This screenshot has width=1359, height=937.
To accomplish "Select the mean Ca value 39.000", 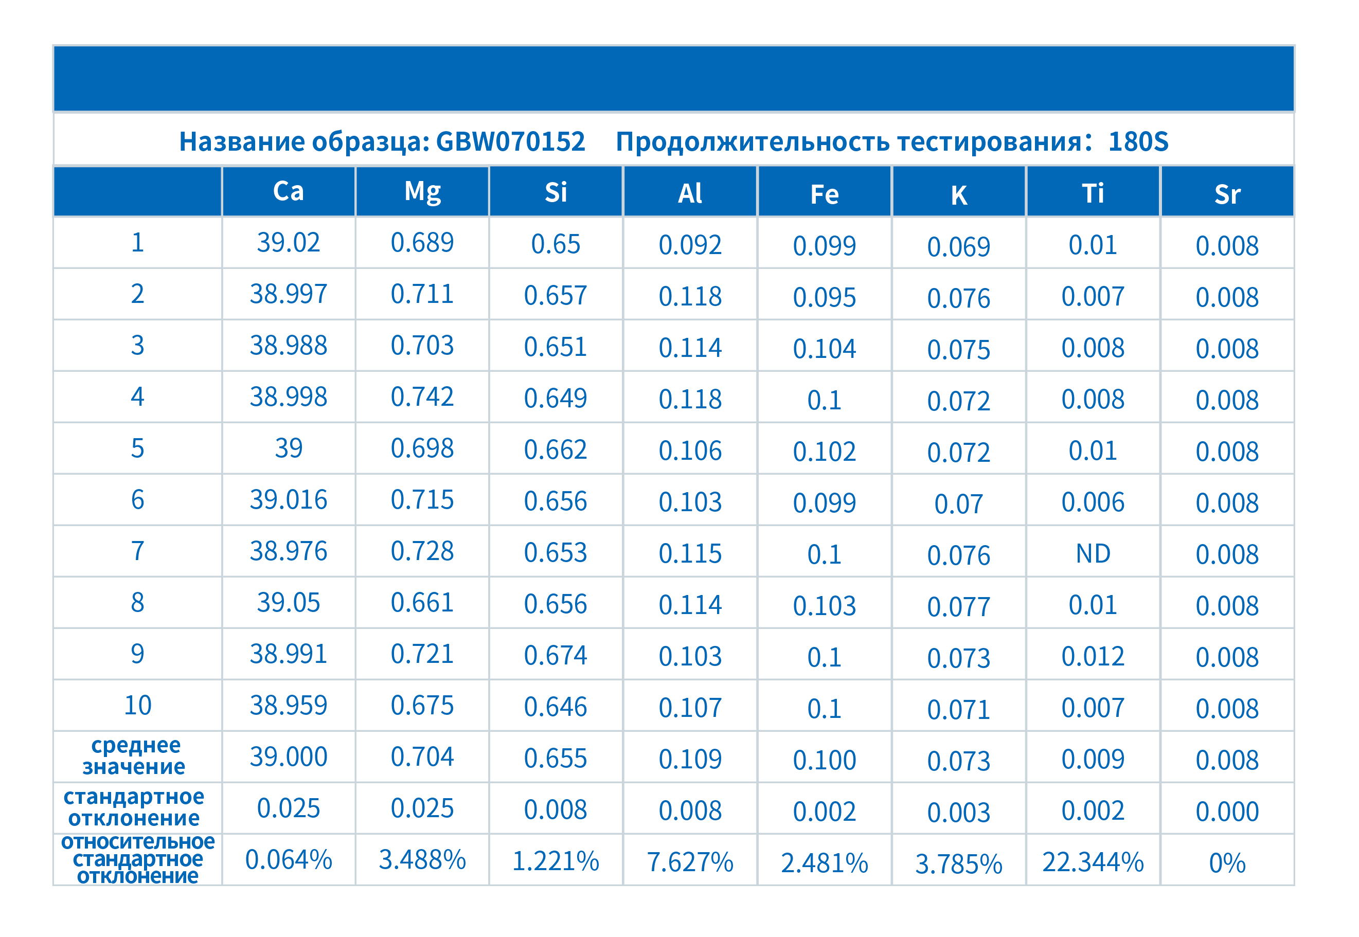I will click(x=288, y=757).
